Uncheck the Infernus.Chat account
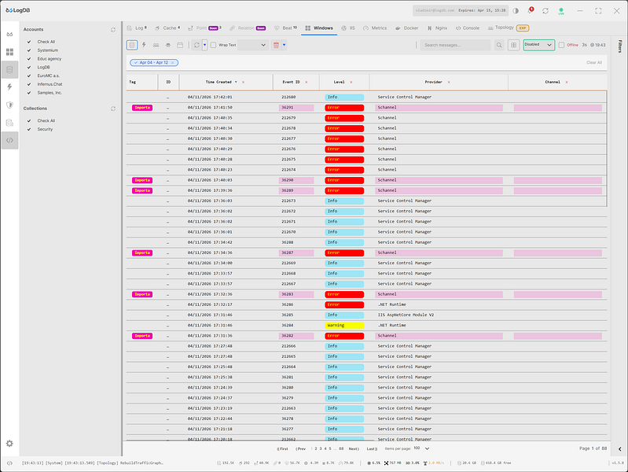The width and height of the screenshot is (628, 472). click(29, 84)
